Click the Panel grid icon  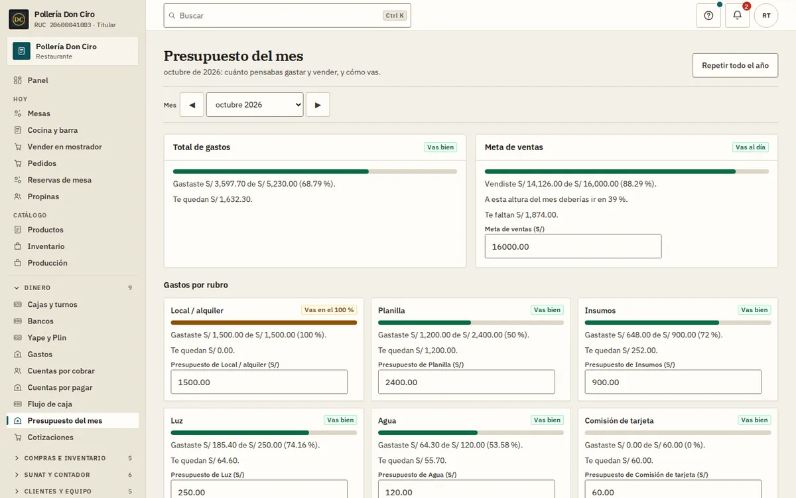point(18,80)
